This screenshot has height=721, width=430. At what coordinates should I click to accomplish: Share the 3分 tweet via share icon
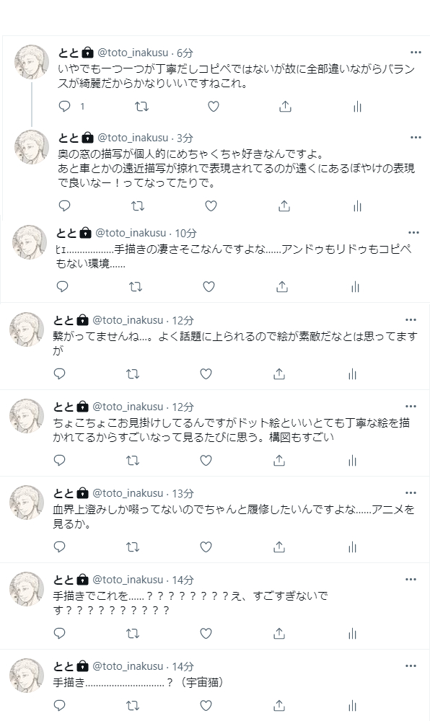coord(284,205)
